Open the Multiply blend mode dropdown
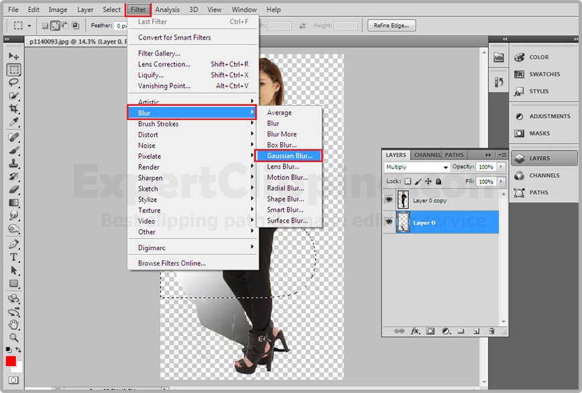Screen dimensions: 582x393 [417, 167]
